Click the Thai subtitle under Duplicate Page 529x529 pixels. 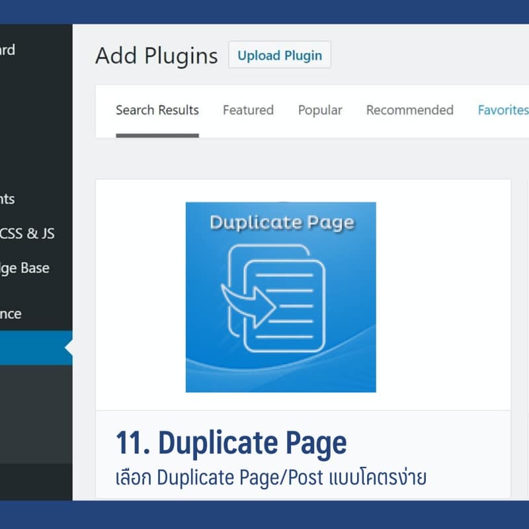point(270,477)
